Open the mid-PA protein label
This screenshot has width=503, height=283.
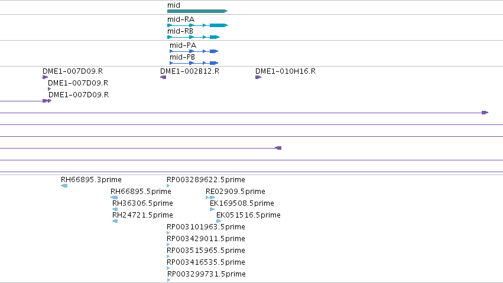point(183,45)
